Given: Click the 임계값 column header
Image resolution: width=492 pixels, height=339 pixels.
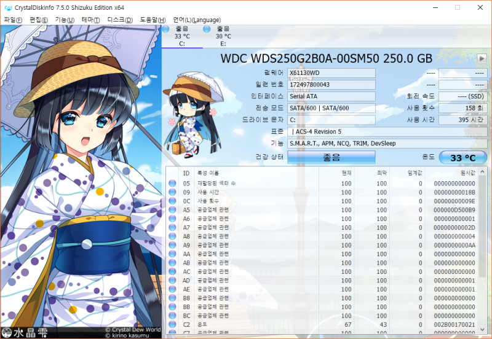Looking at the screenshot, I should (x=407, y=173).
